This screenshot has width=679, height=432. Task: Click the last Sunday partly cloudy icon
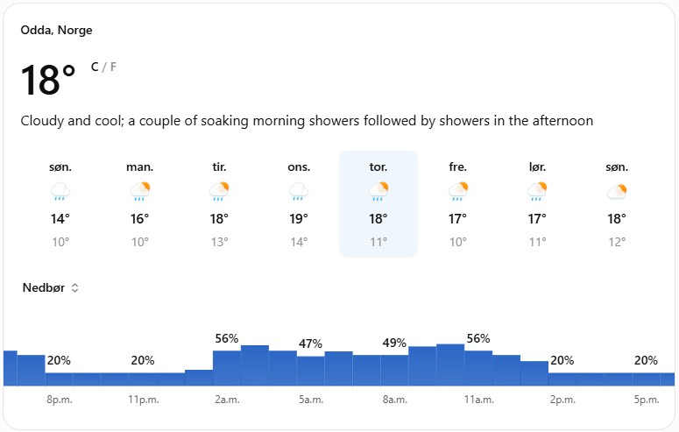(x=617, y=191)
